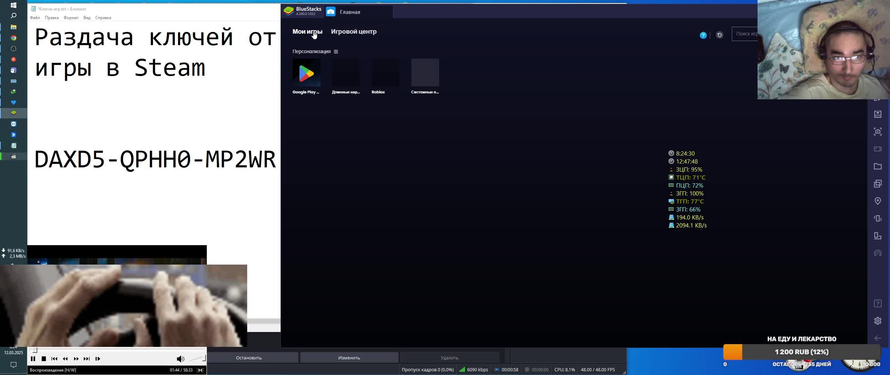The width and height of the screenshot is (890, 375).
Task: Click the rotate screen sidebar icon
Action: (x=877, y=236)
